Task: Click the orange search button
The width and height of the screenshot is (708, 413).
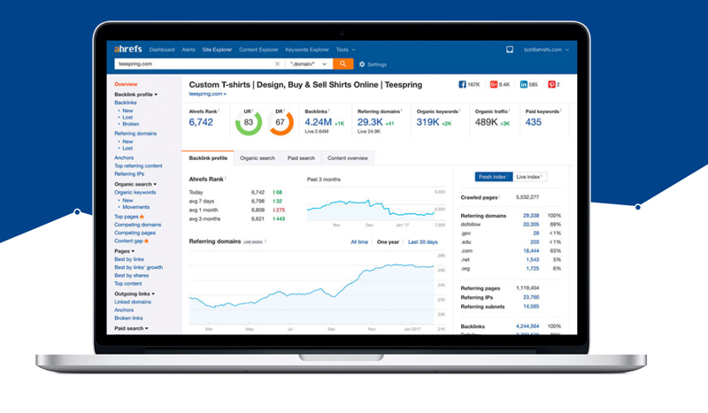Action: 342,64
